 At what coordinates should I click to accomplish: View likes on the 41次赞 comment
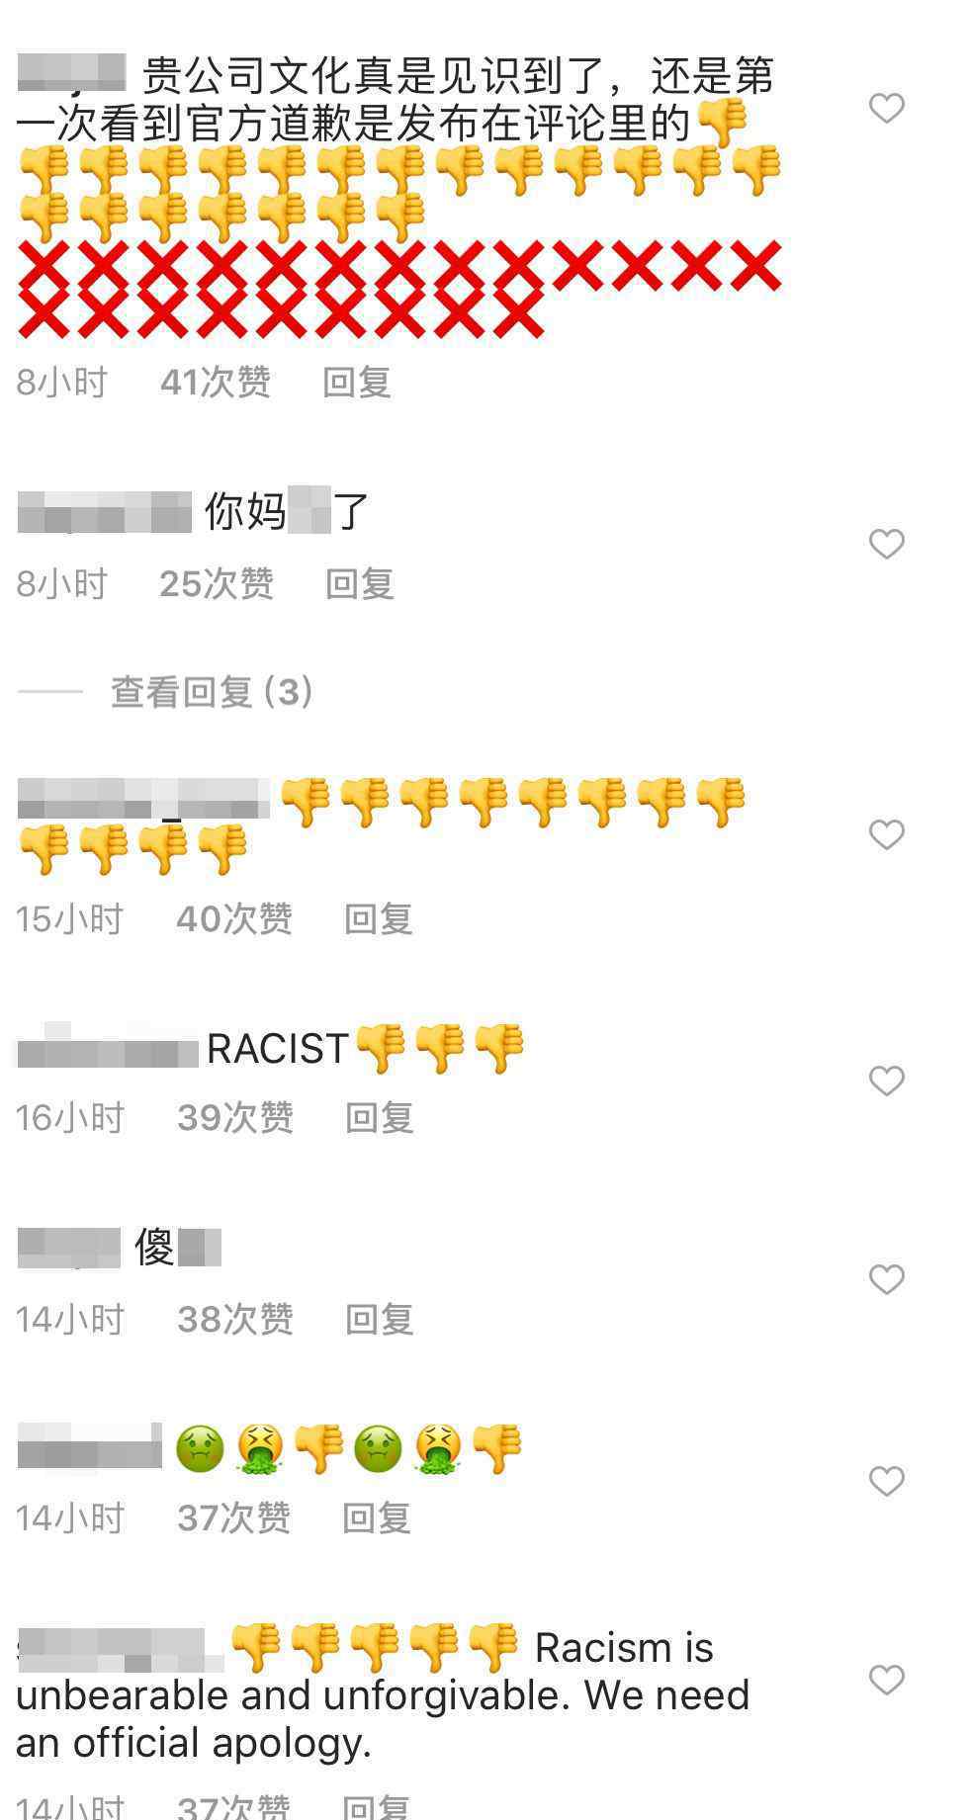pos(216,383)
